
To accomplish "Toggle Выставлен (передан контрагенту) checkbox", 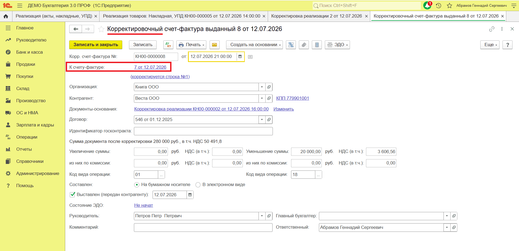I will pyautogui.click(x=72, y=194).
